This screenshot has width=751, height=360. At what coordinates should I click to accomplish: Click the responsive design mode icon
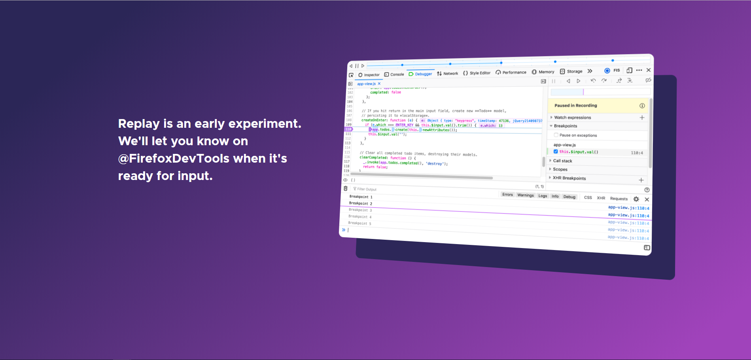click(x=629, y=70)
